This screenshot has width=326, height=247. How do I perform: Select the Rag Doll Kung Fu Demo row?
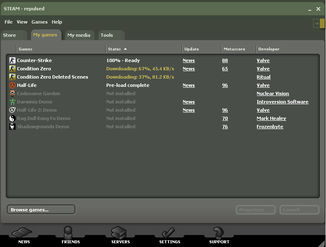point(163,118)
